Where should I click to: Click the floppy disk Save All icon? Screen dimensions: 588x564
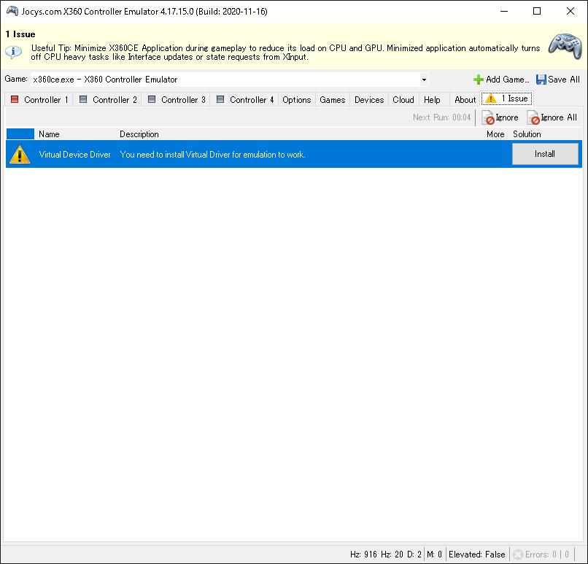(x=541, y=80)
